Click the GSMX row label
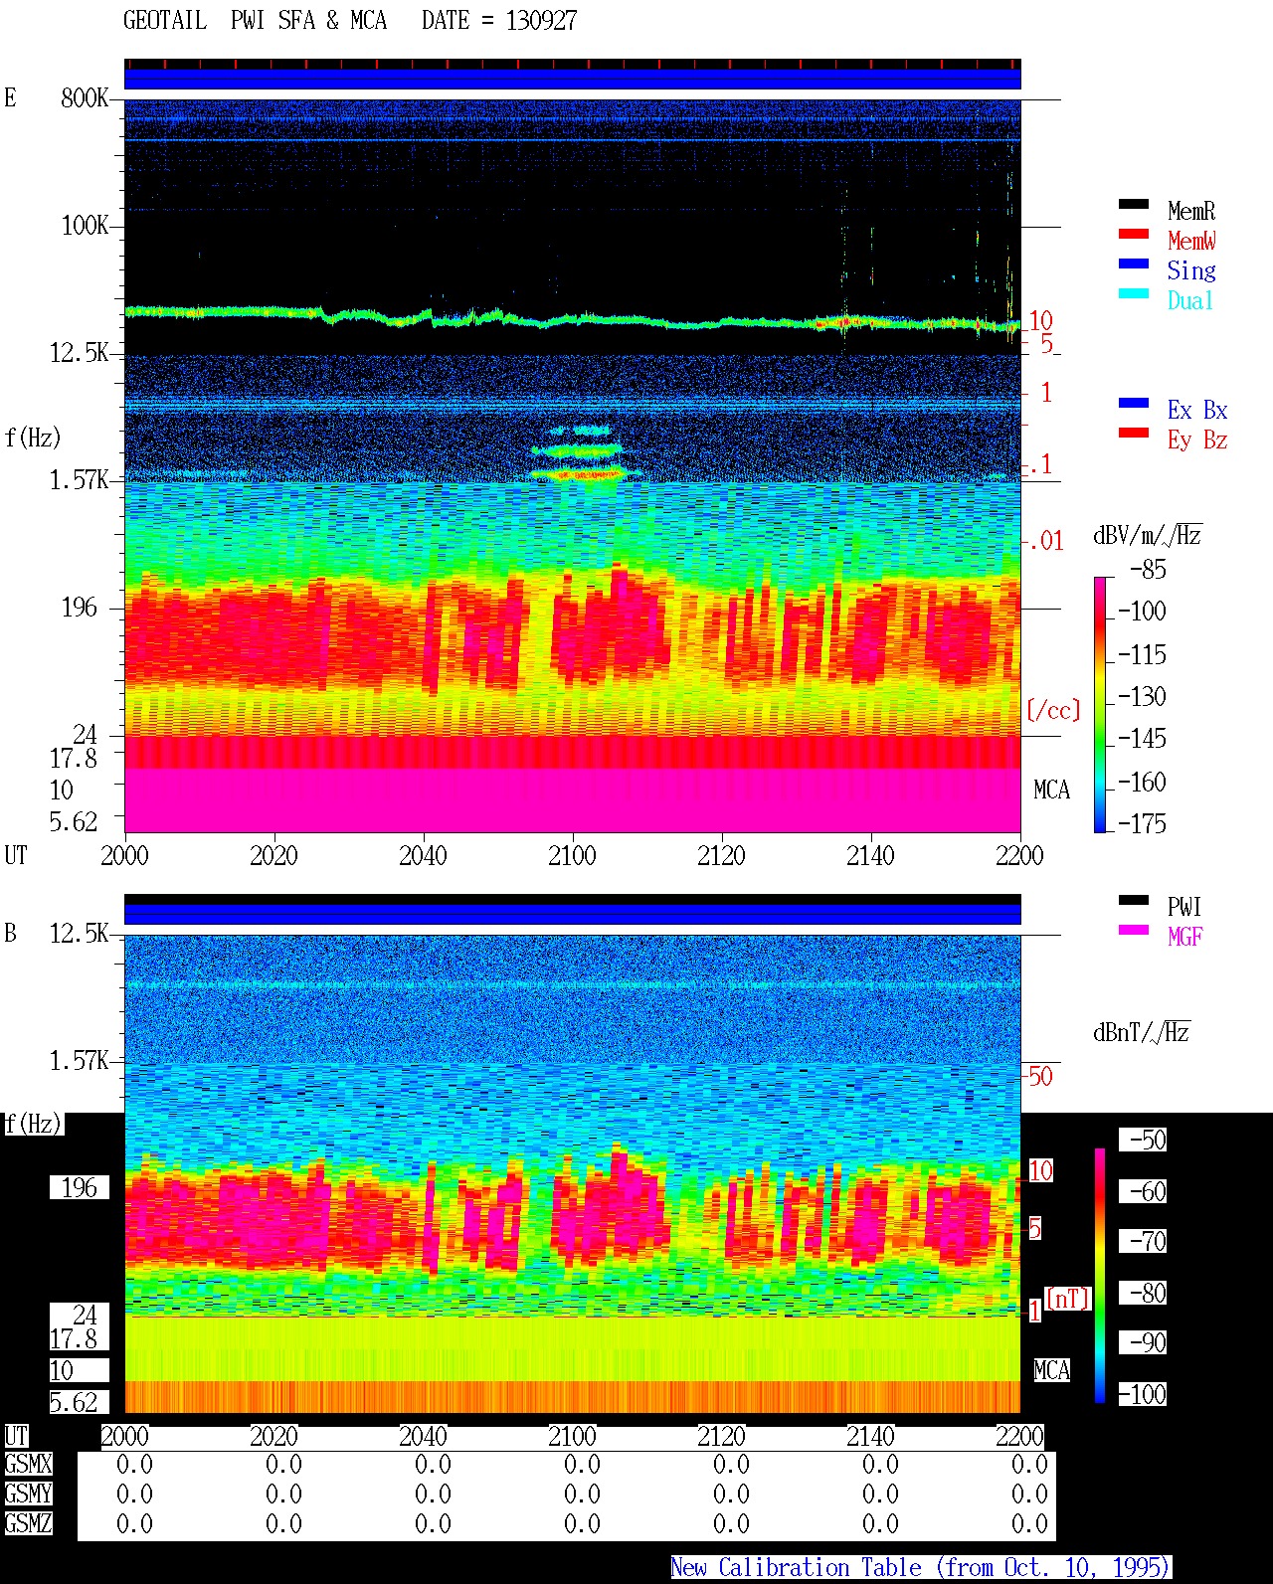This screenshot has width=1273, height=1584. pos(28,1464)
